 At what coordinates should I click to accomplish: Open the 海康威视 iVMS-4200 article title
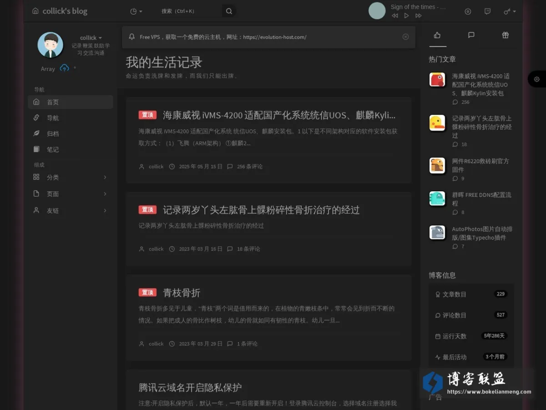[279, 115]
